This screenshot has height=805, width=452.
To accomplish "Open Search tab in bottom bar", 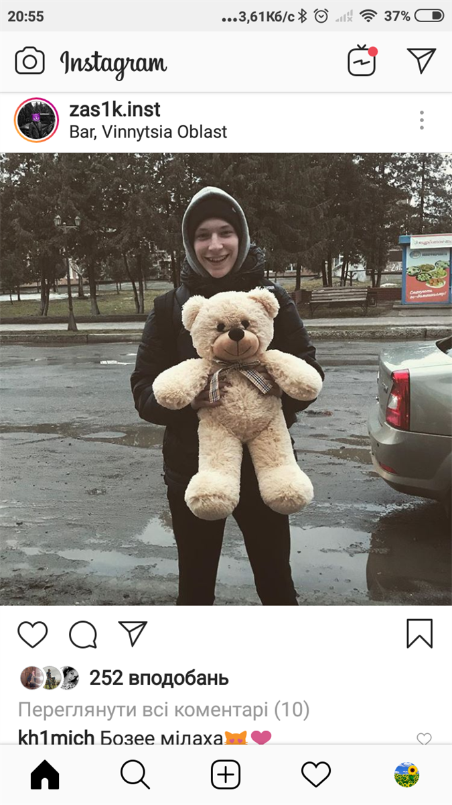I will pos(135,775).
